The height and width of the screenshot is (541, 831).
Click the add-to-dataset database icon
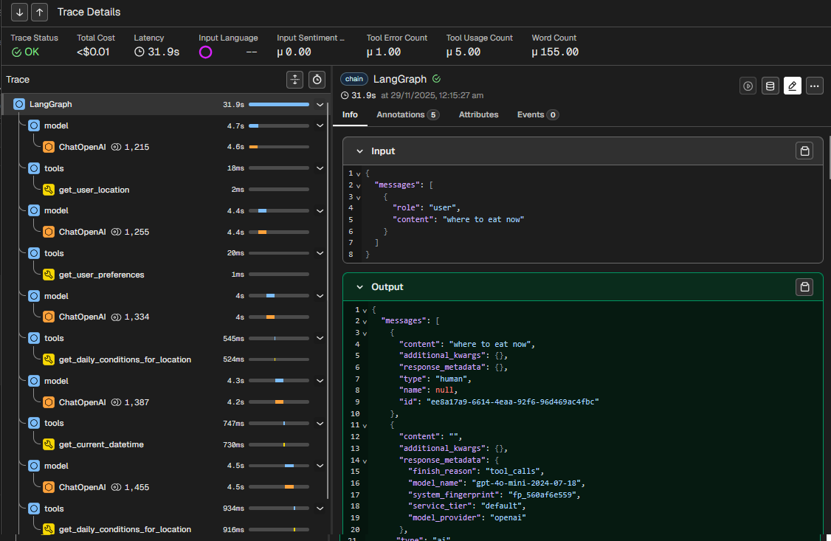coord(770,86)
